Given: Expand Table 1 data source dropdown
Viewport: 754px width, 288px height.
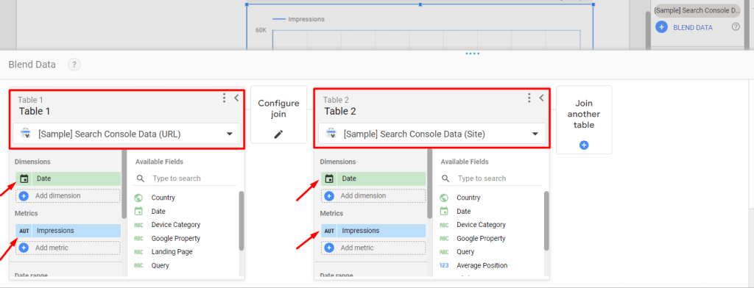Looking at the screenshot, I should point(127,134).
